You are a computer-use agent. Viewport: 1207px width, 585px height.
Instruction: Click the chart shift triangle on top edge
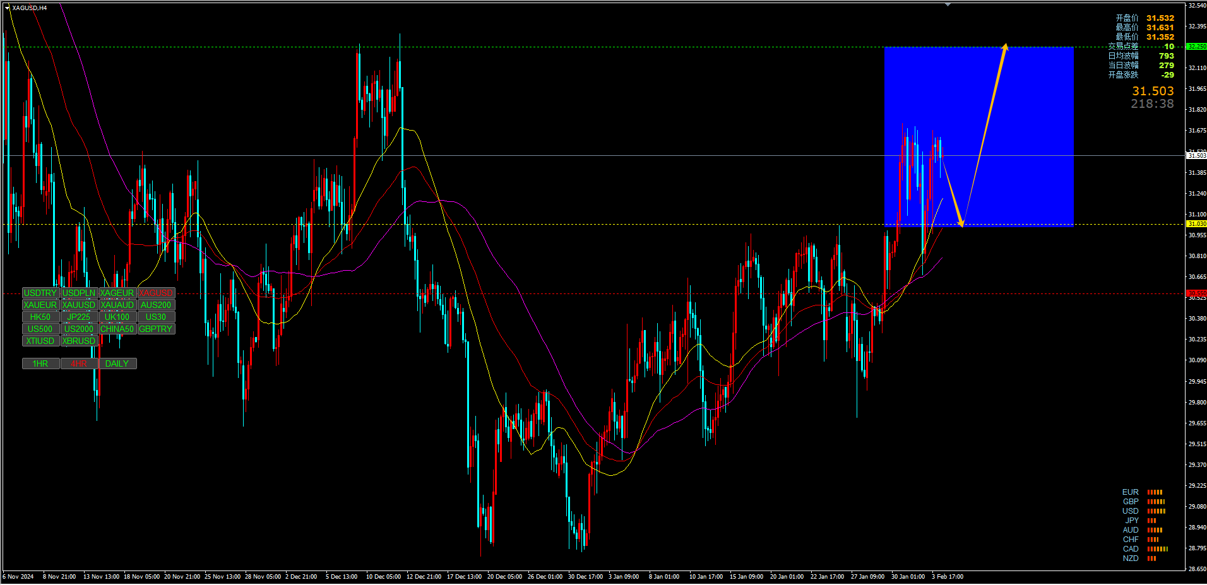[x=948, y=4]
